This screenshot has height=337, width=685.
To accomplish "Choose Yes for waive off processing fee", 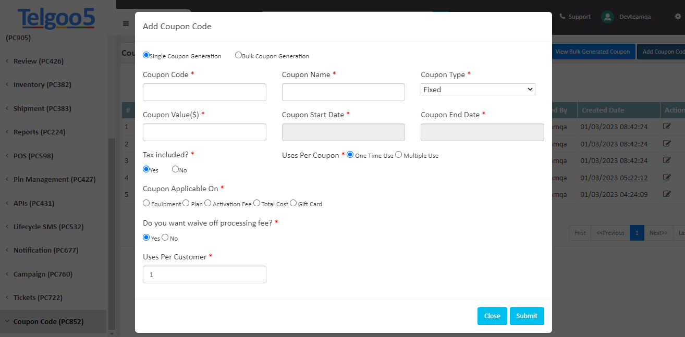I will click(146, 237).
